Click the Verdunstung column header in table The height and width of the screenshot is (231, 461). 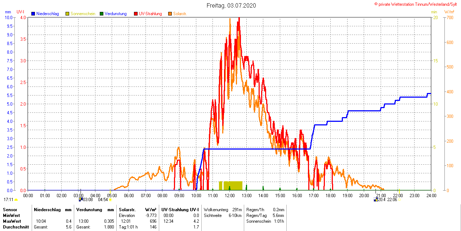89,209
